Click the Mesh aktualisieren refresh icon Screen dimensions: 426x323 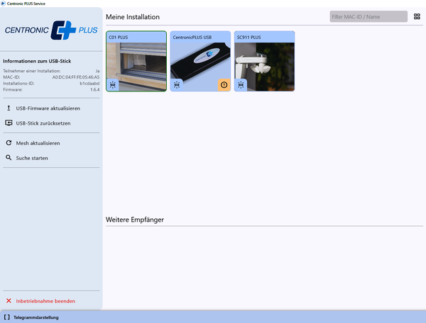9,143
